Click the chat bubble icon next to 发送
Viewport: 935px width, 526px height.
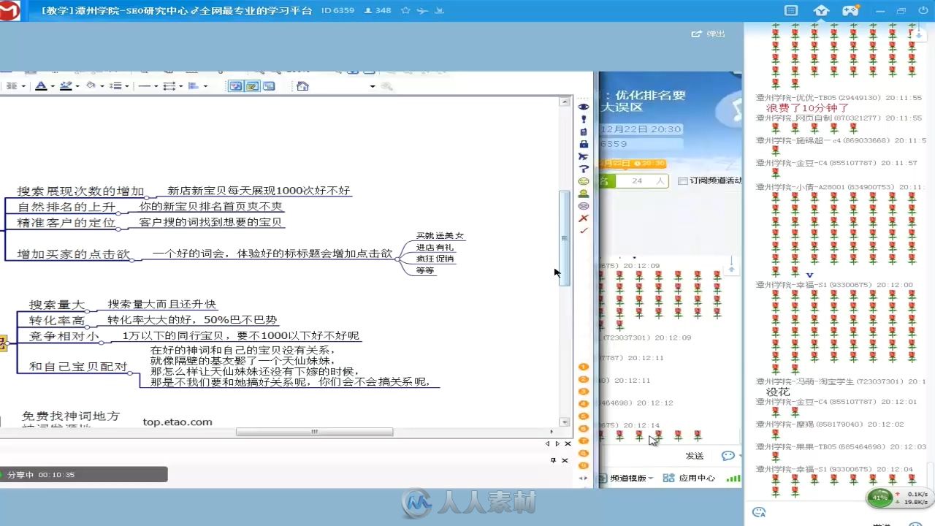pyautogui.click(x=728, y=455)
